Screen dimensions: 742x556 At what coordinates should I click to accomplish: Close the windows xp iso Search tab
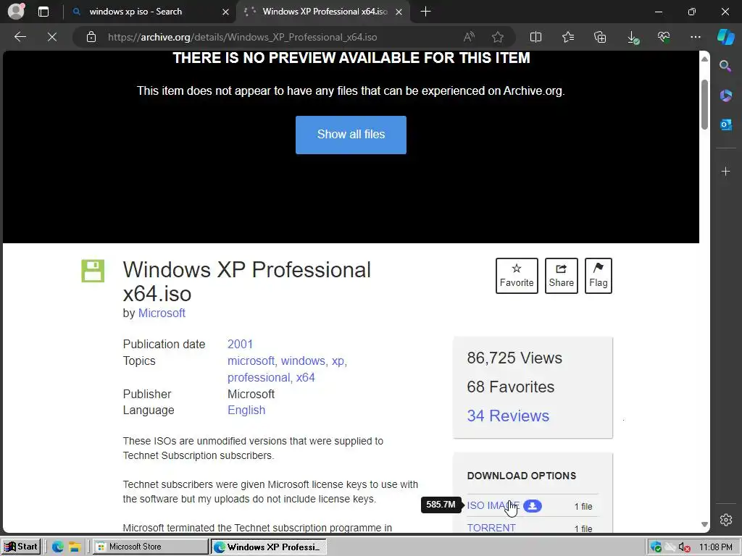click(226, 12)
